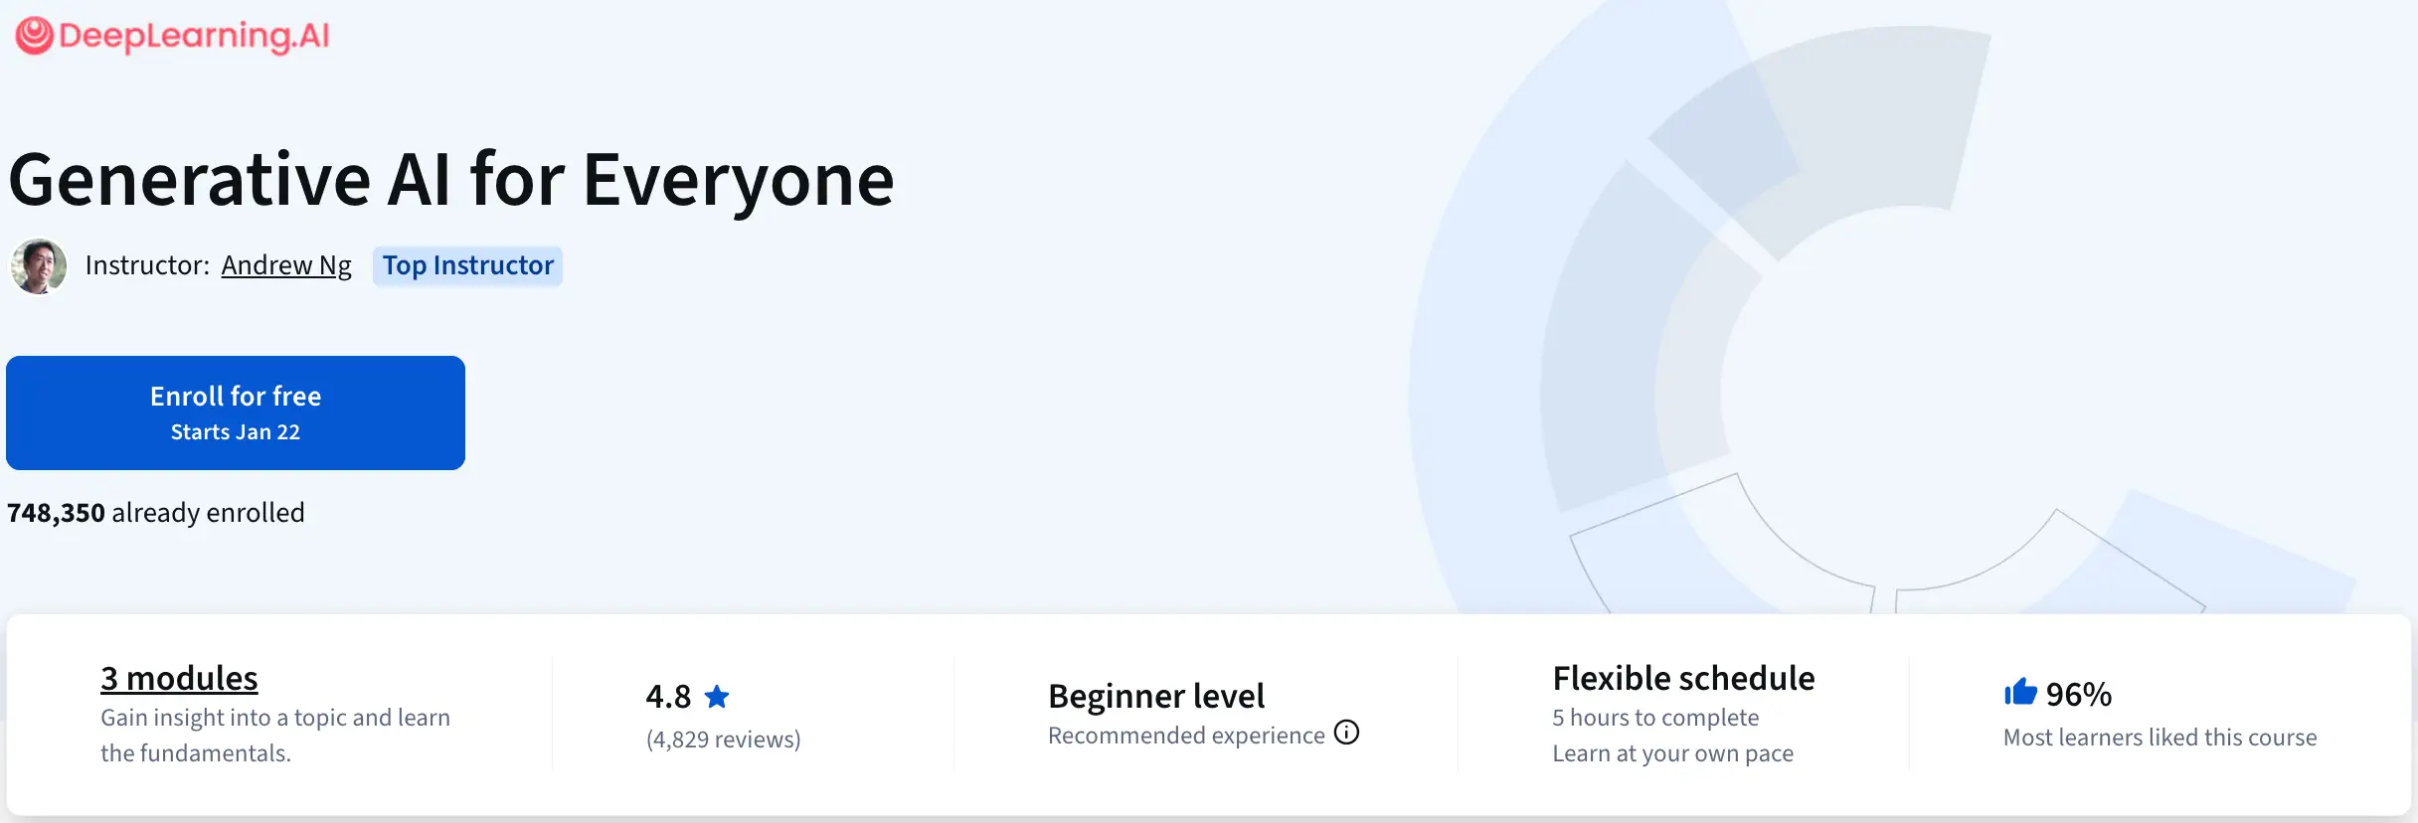Click the 748,350 already enrolled text
Viewport: 2418px width, 823px height.
(x=155, y=512)
